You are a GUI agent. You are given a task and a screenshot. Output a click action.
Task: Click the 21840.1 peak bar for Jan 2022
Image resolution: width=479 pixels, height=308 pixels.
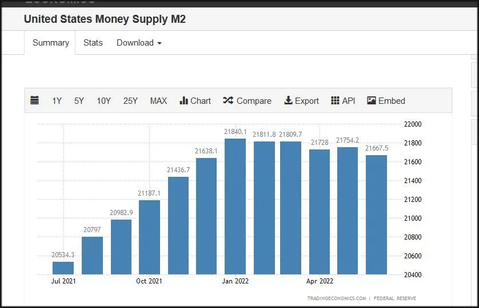[235, 205]
